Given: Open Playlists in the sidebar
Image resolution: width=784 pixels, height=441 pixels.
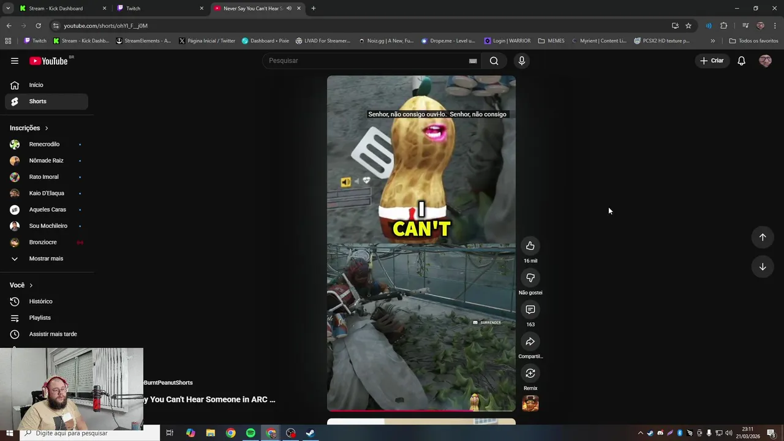Looking at the screenshot, I should [x=47, y=318].
